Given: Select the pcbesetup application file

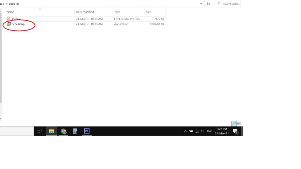Looking at the screenshot, I should pyautogui.click(x=18, y=24).
